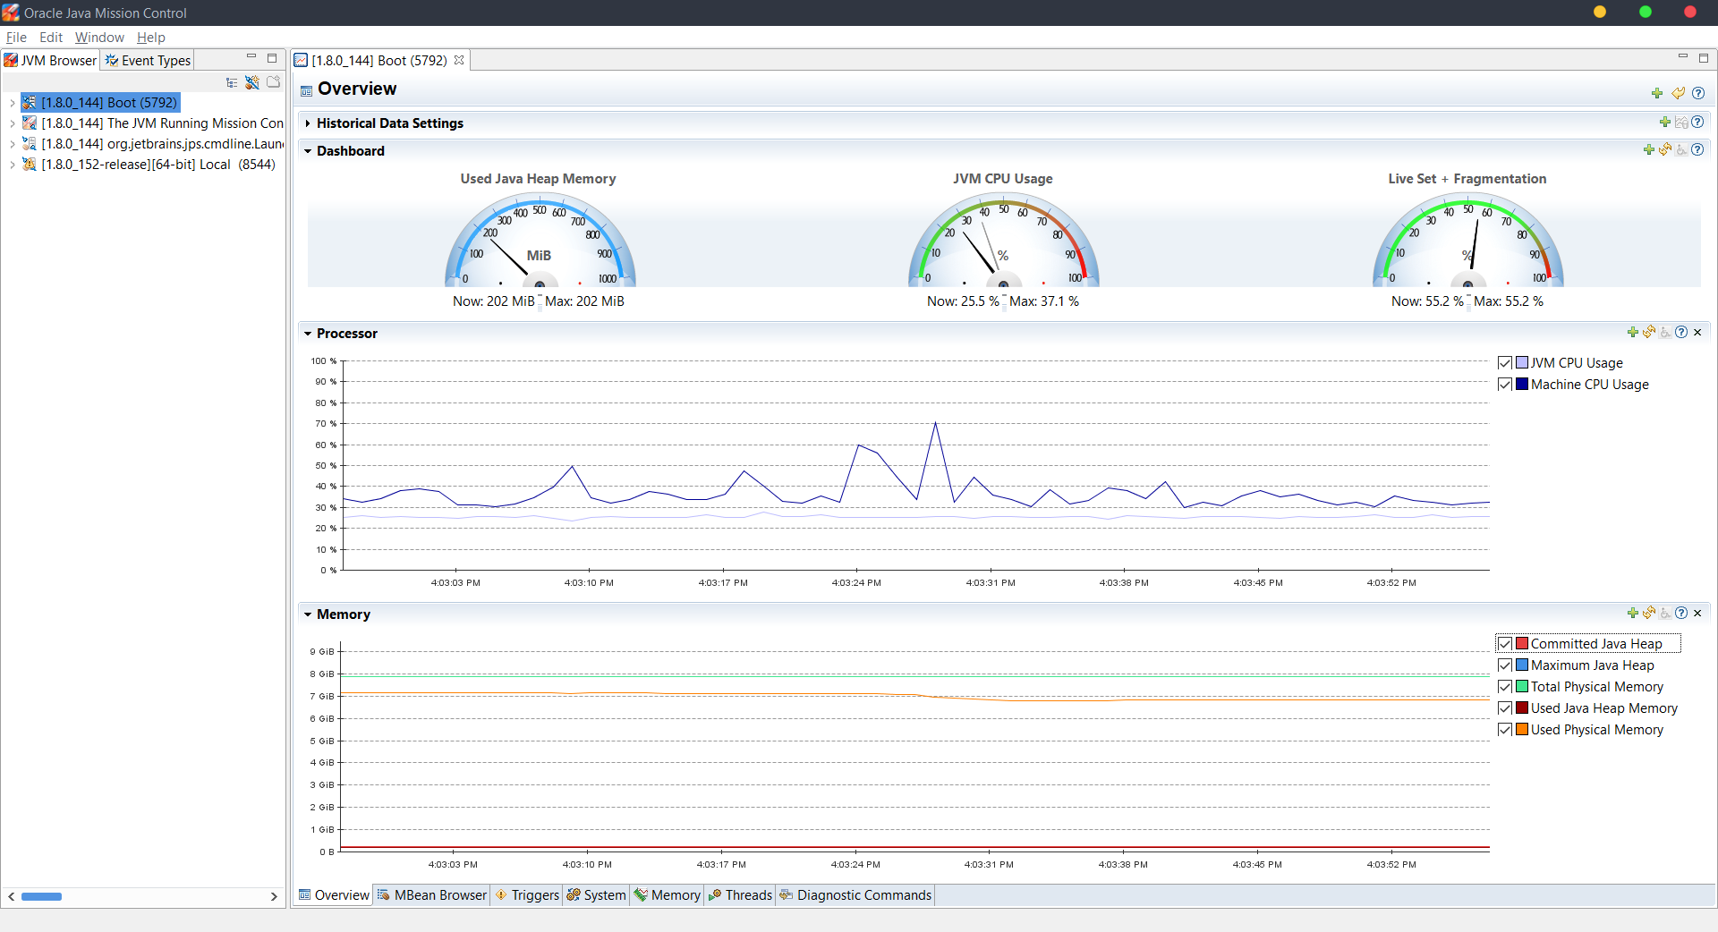1718x932 pixels.
Task: Open the bottom Memory tab
Action: click(667, 895)
